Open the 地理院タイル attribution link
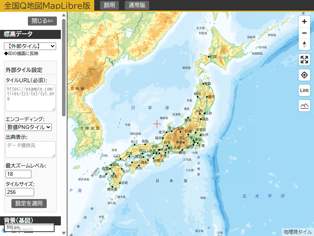 click(x=298, y=232)
